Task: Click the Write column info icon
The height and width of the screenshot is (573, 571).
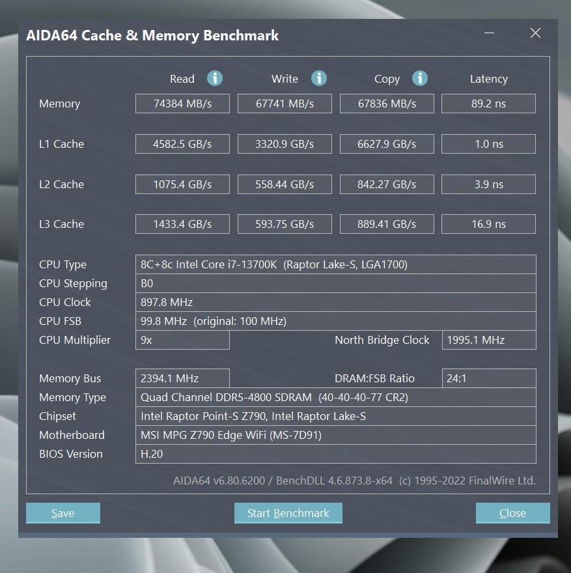Action: point(319,78)
